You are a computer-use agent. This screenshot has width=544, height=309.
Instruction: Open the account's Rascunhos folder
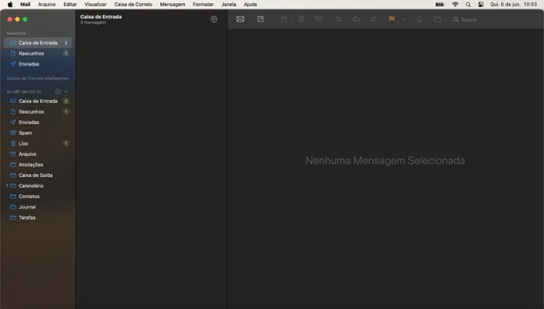tap(37, 112)
